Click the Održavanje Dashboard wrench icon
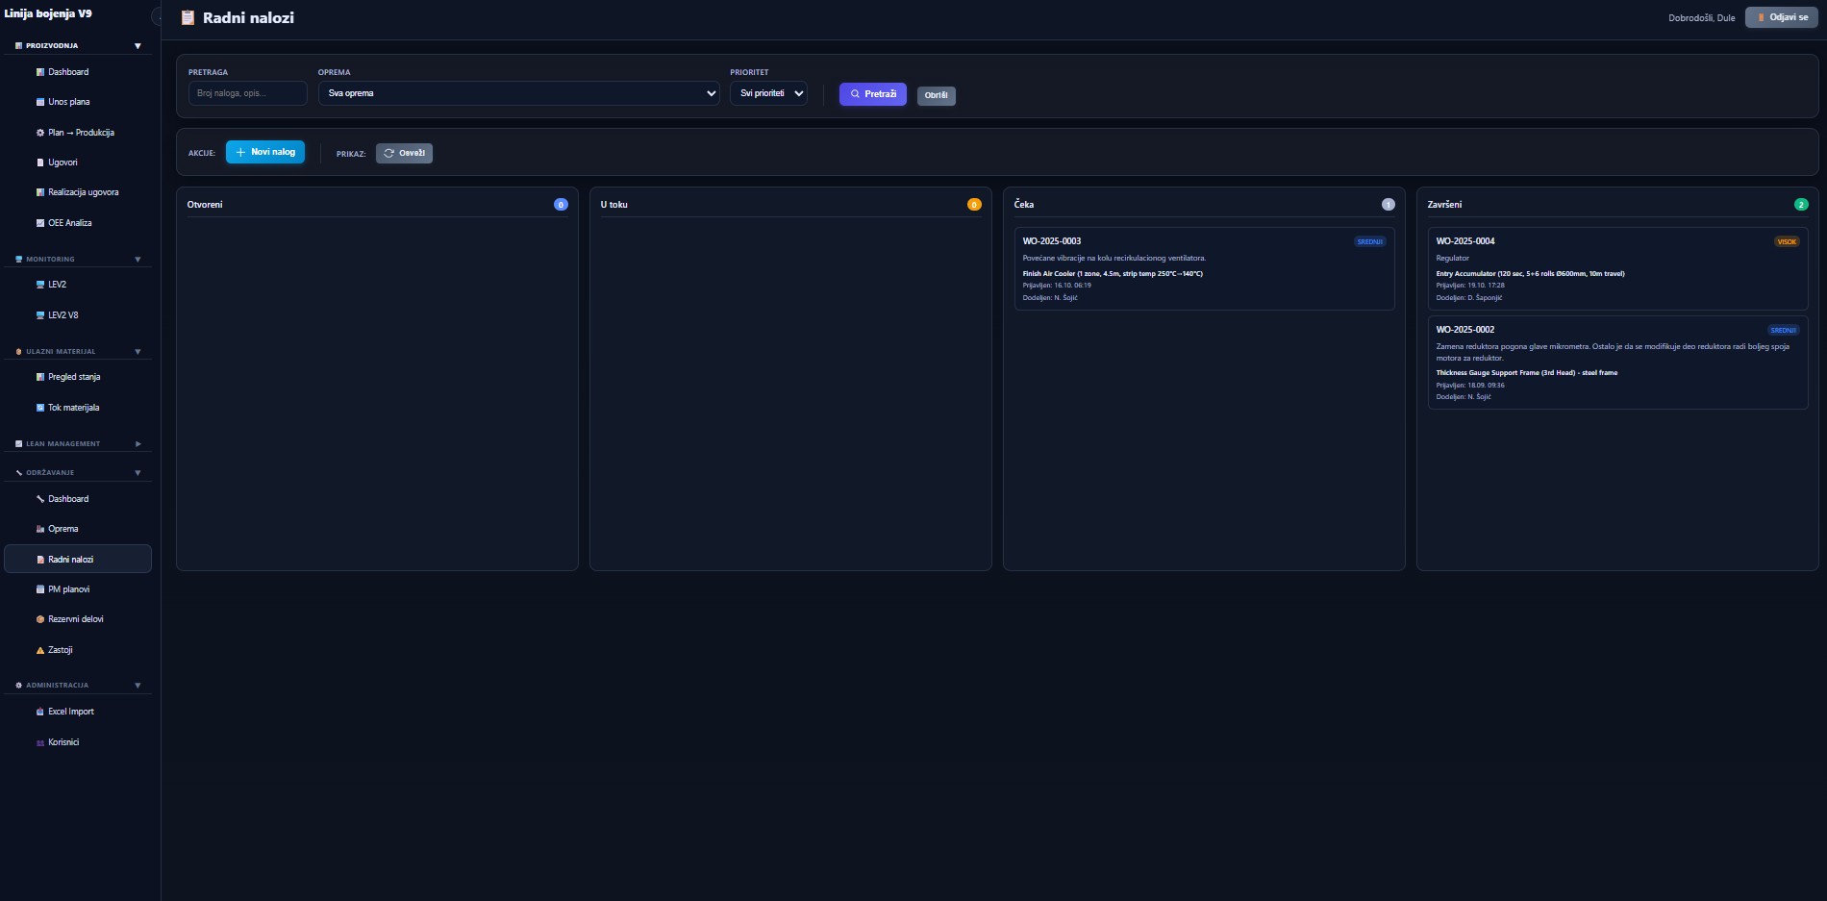The image size is (1827, 901). [x=40, y=499]
